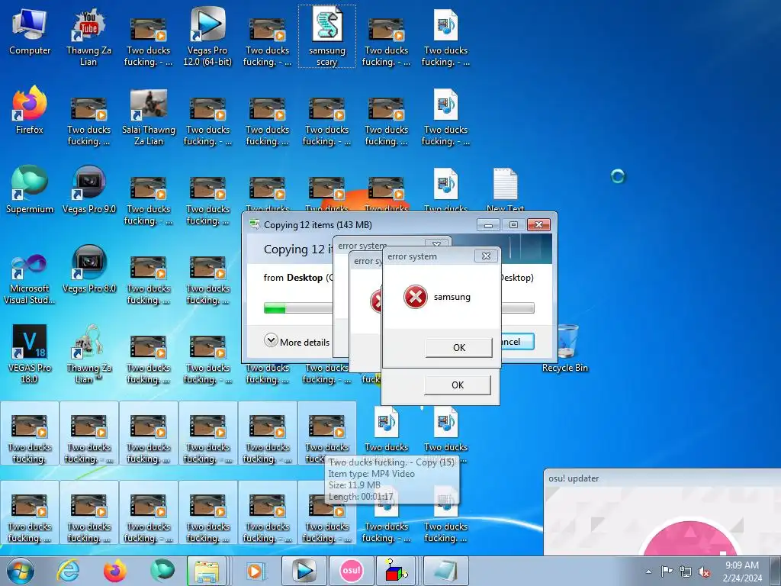This screenshot has height=586, width=781.
Task: Select the Recycle Bin icon
Action: tap(565, 349)
